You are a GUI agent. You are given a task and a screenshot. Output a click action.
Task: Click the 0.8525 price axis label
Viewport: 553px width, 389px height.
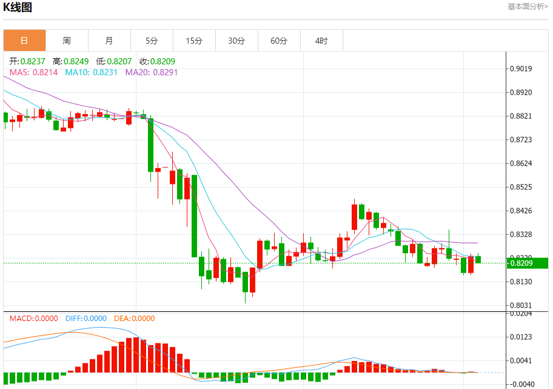coord(521,187)
